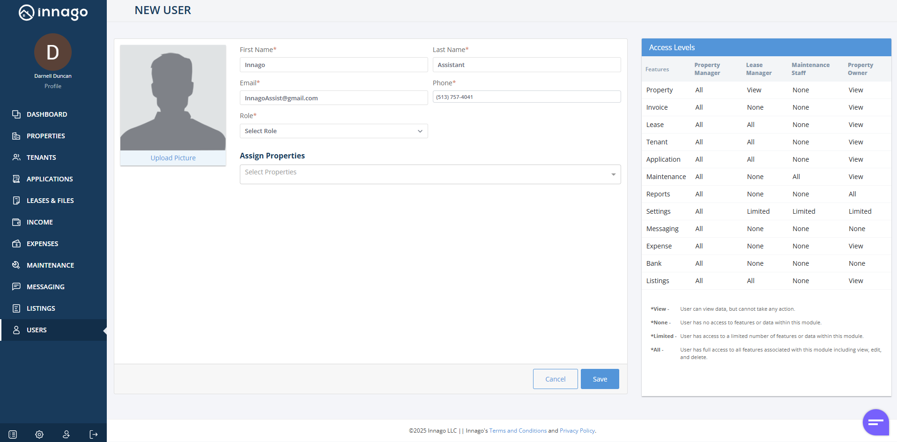Open the Dashboard icon in sidebar
The height and width of the screenshot is (442, 897).
16,114
